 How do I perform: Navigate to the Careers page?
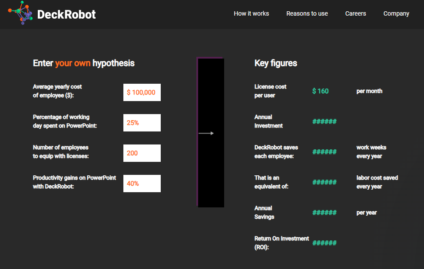[x=355, y=13]
